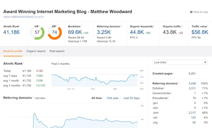Select the Crawled pages value 5,291
The image size is (212, 128).
(192, 74)
